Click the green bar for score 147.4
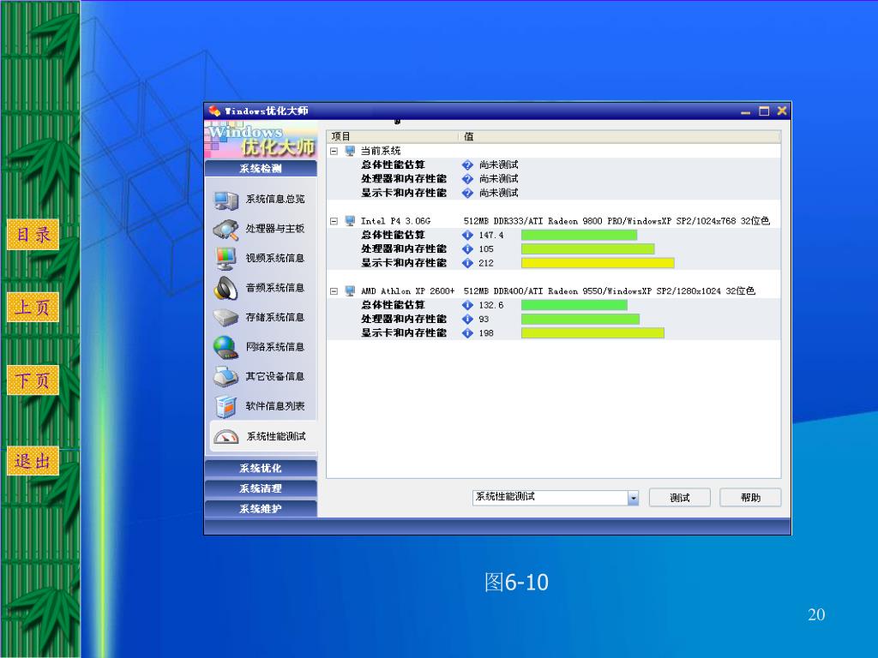Image resolution: width=878 pixels, height=658 pixels. tap(579, 235)
